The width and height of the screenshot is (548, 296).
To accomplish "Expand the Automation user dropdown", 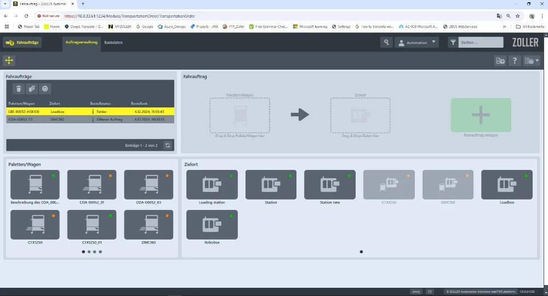I will [x=416, y=42].
